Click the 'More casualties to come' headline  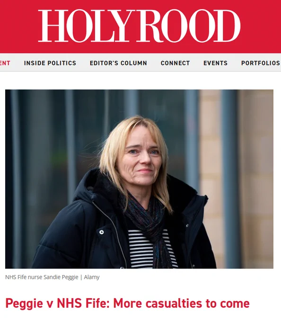coord(181,304)
